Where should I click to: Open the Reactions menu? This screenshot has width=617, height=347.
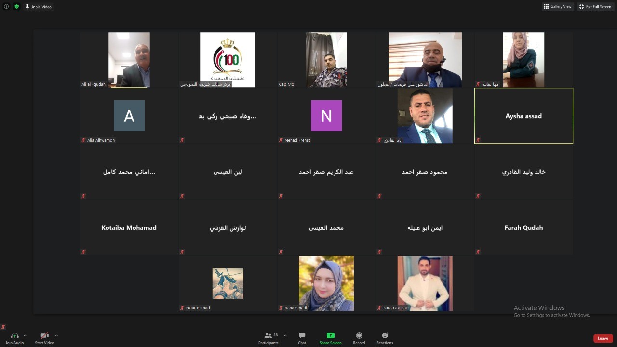click(385, 338)
